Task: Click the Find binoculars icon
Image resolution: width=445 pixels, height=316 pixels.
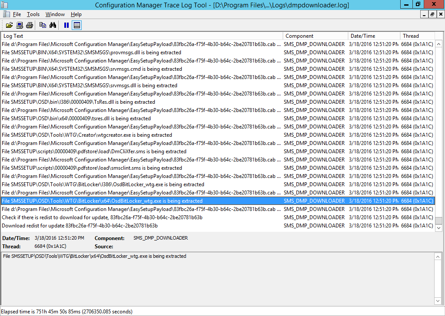Action: click(53, 25)
